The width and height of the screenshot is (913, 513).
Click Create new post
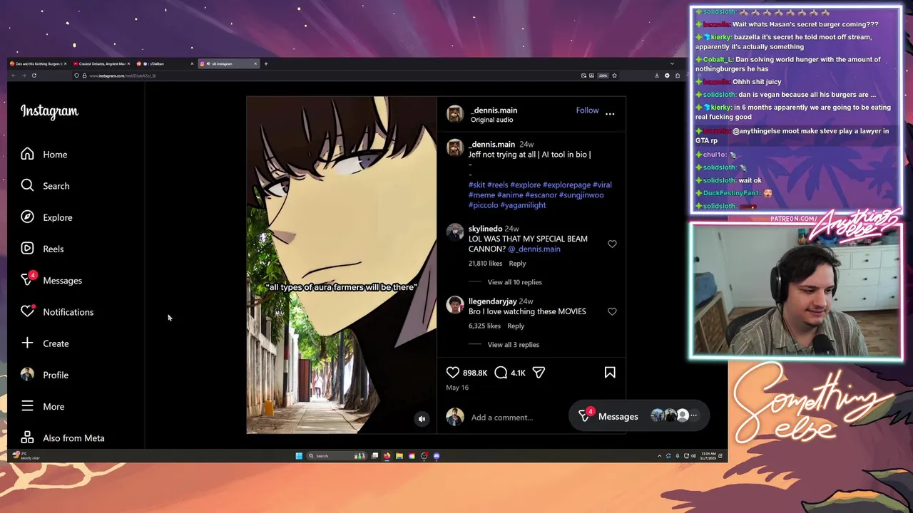[45, 343]
